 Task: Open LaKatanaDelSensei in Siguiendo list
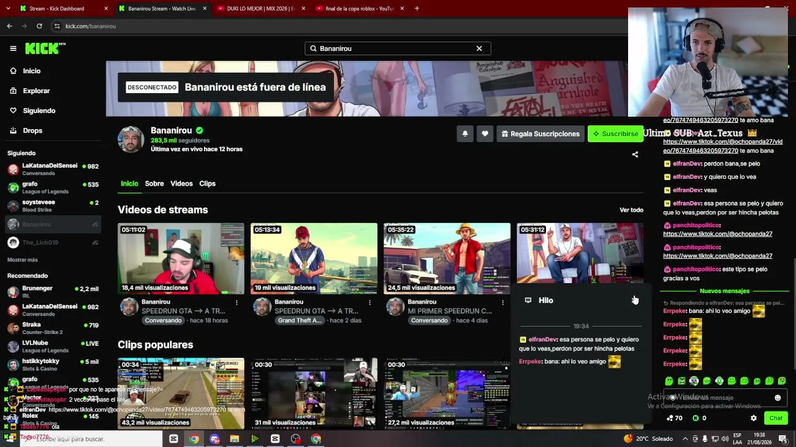tap(53, 169)
